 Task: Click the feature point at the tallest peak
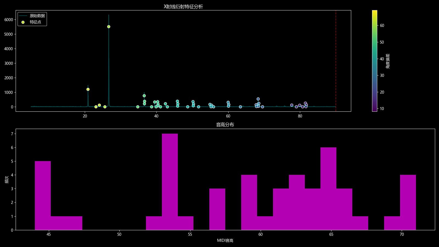pyautogui.click(x=109, y=27)
